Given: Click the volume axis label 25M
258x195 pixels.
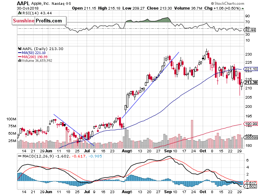Looking at the screenshot, I should coord(12,141).
